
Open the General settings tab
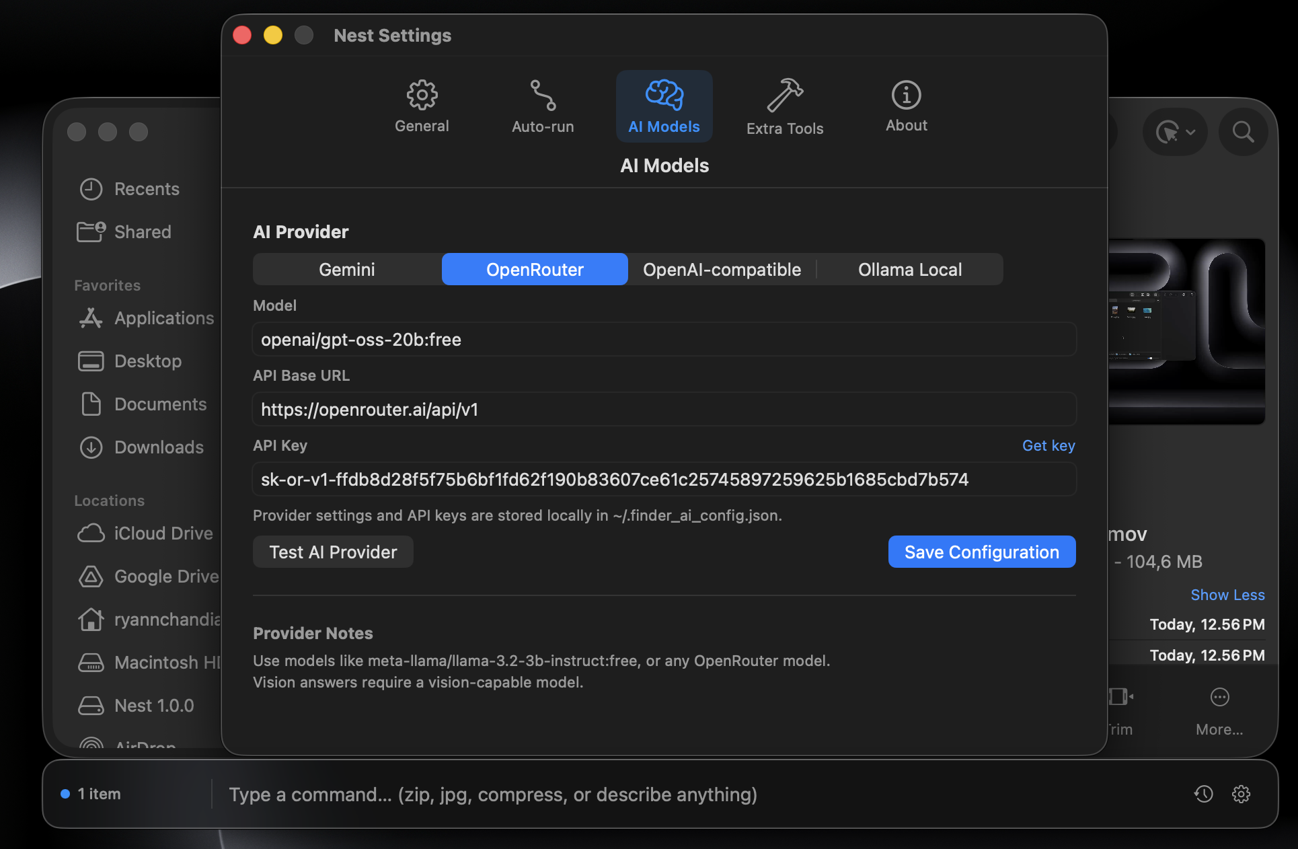(x=422, y=106)
